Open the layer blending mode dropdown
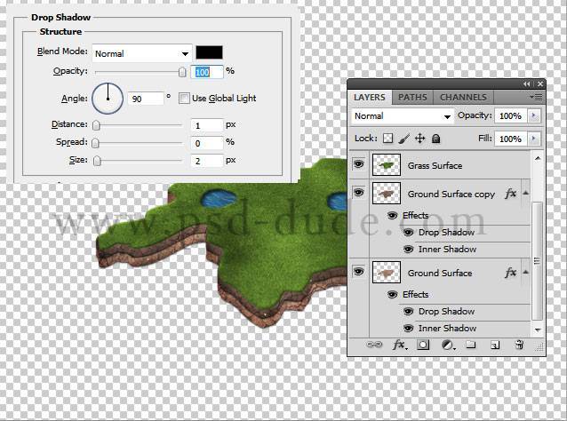This screenshot has height=421, width=567. (403, 116)
